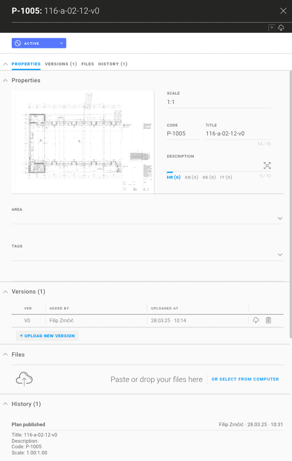Open the floor plan thumbnail preview

[83, 142]
